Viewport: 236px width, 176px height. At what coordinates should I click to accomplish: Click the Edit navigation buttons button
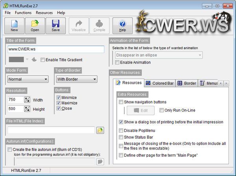click(x=140, y=110)
